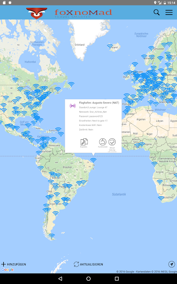Select the WiFi marker at South America's southern tip

52,236
